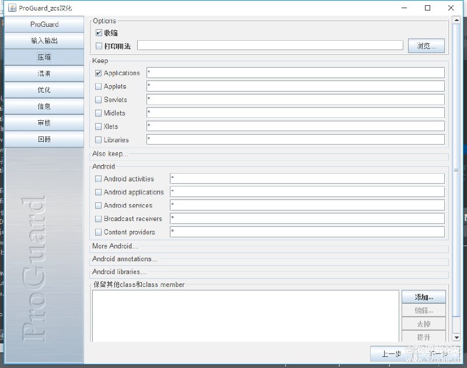This screenshot has height=368, width=467.
Task: Click the Midlets filter field
Action: pyautogui.click(x=295, y=113)
